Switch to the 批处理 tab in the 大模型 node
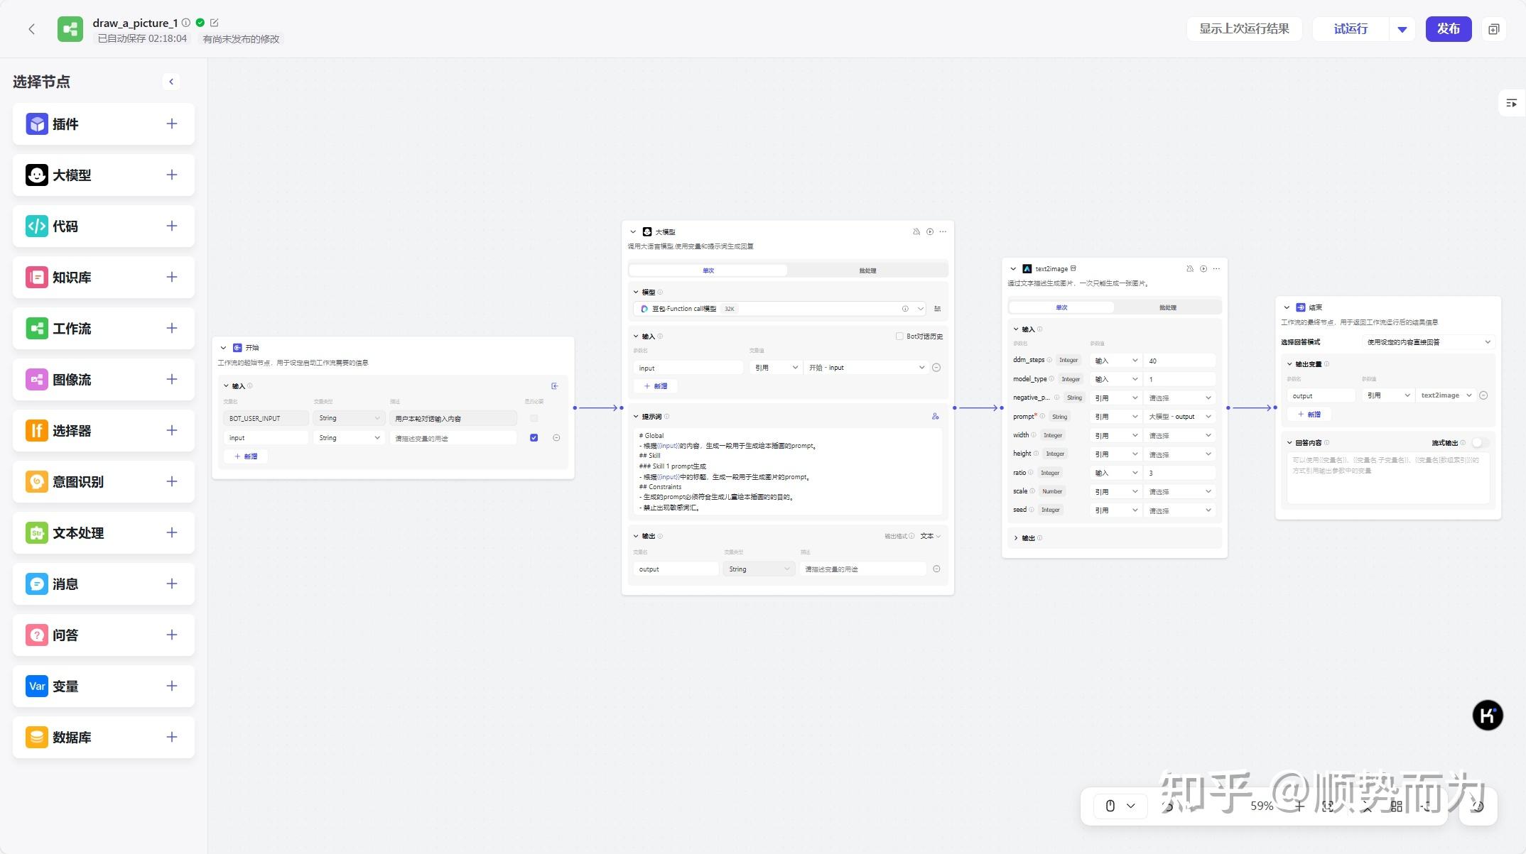Screen dimensions: 1526x854 pos(867,270)
